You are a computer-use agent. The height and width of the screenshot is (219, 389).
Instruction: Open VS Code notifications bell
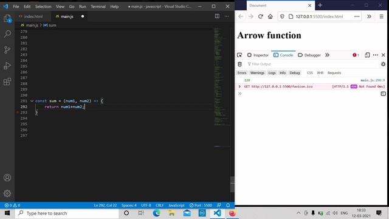[228, 206]
